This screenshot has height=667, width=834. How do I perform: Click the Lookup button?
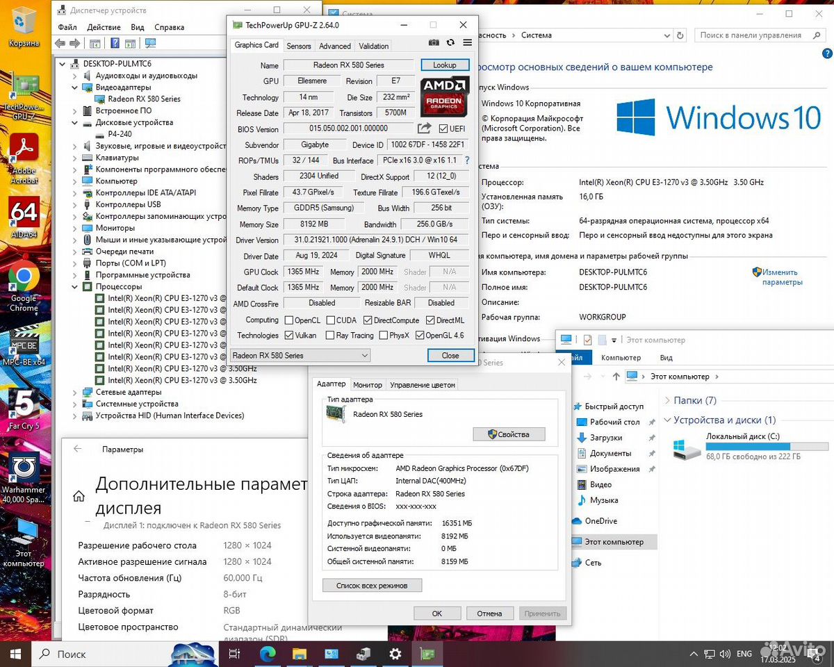tap(445, 65)
